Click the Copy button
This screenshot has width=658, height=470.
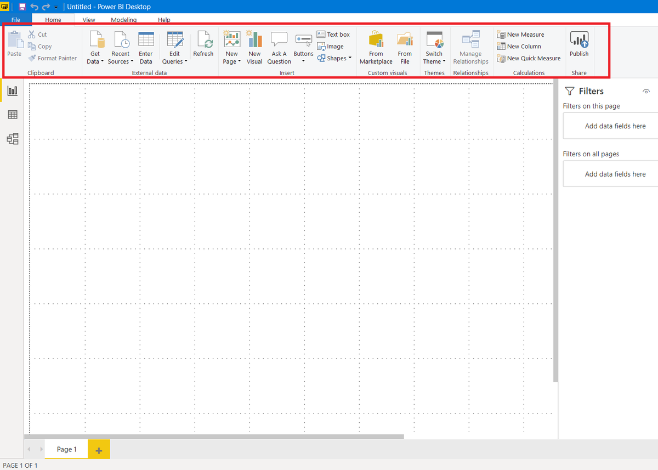(x=40, y=47)
